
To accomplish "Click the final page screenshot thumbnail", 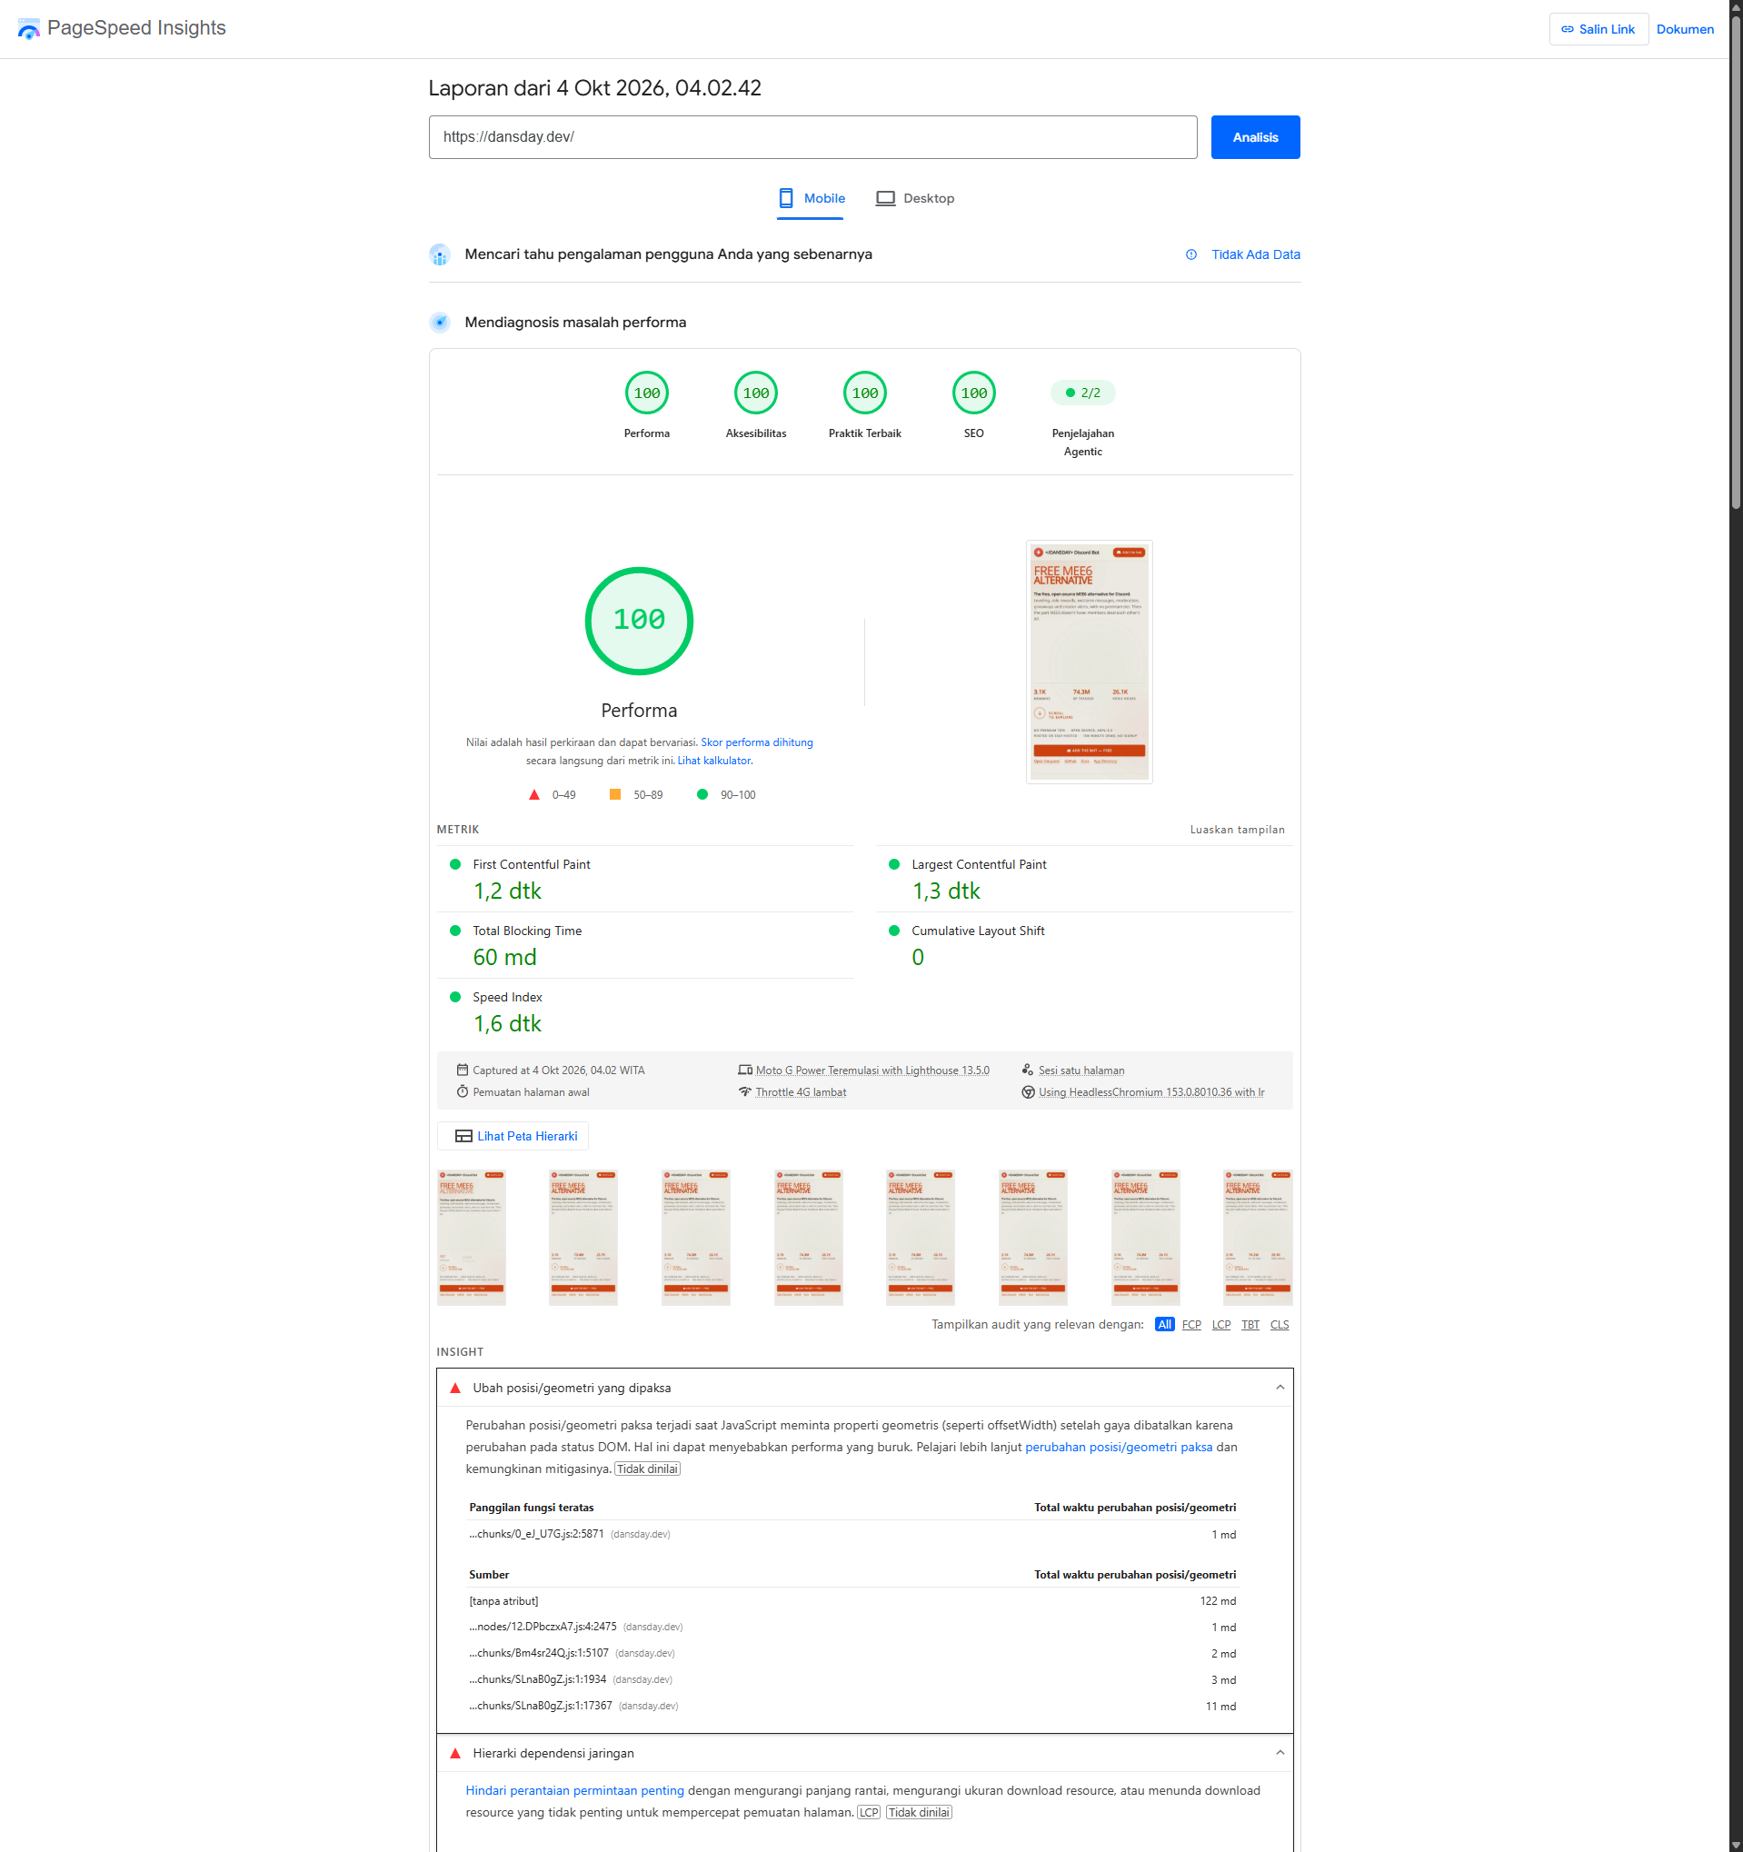I will (x=1089, y=662).
